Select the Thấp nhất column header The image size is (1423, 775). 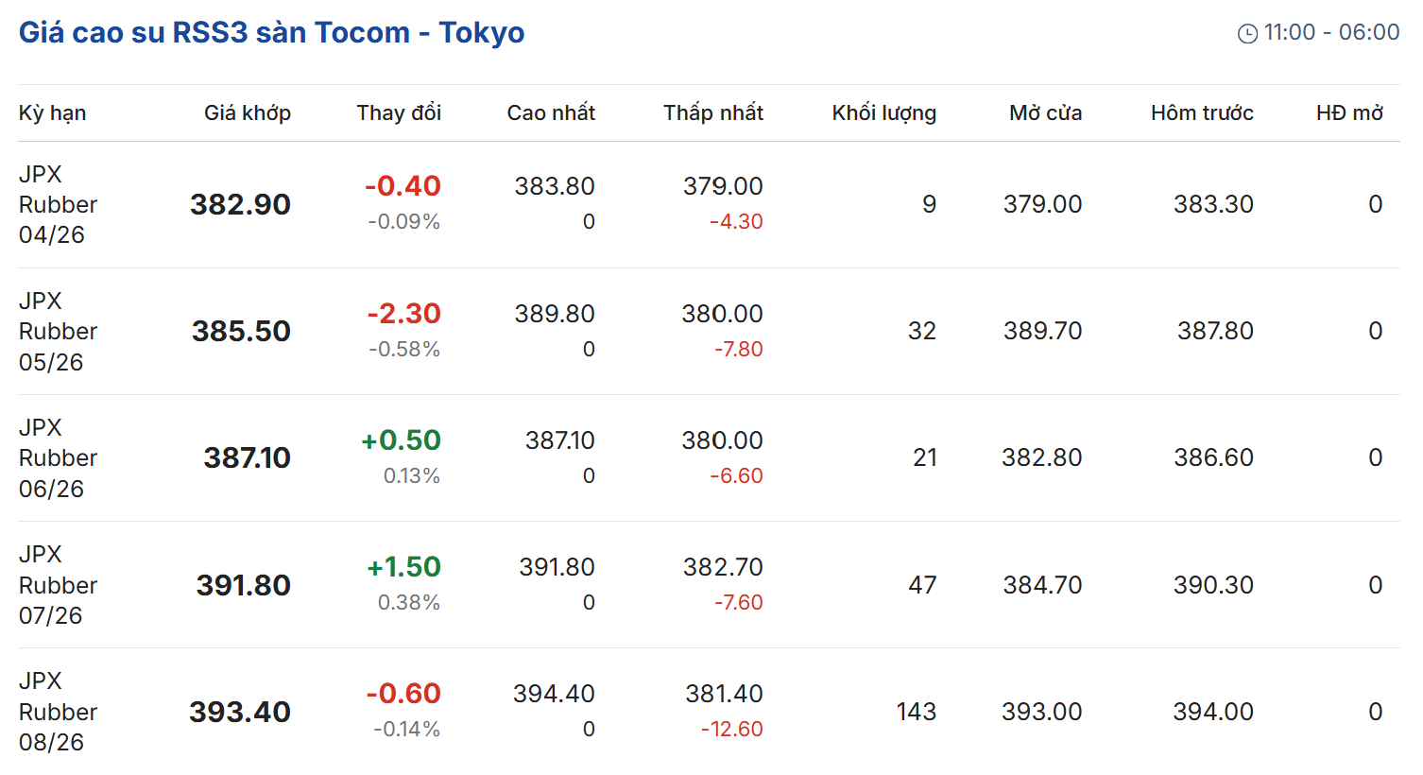click(712, 113)
